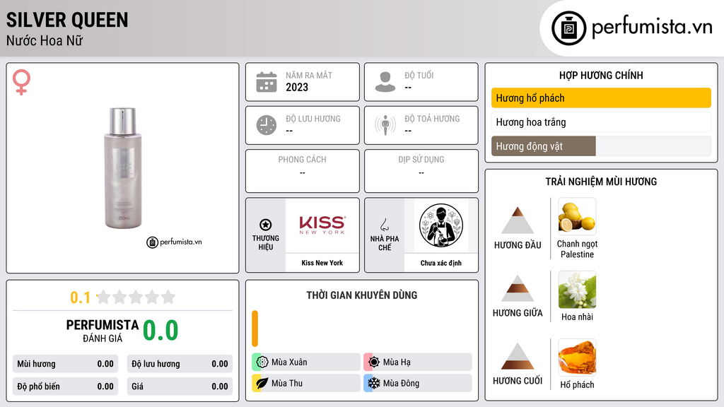The height and width of the screenshot is (407, 724).
Task: Click the spring flower icon for Mùa Xuân
Action: (262, 362)
